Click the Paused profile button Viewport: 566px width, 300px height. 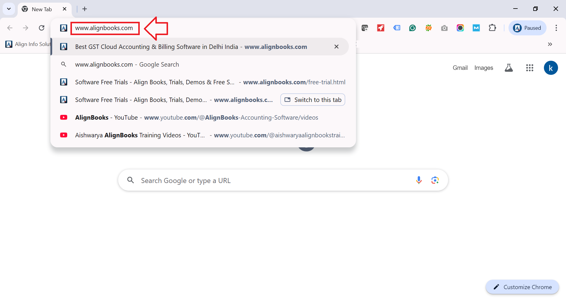tap(527, 28)
